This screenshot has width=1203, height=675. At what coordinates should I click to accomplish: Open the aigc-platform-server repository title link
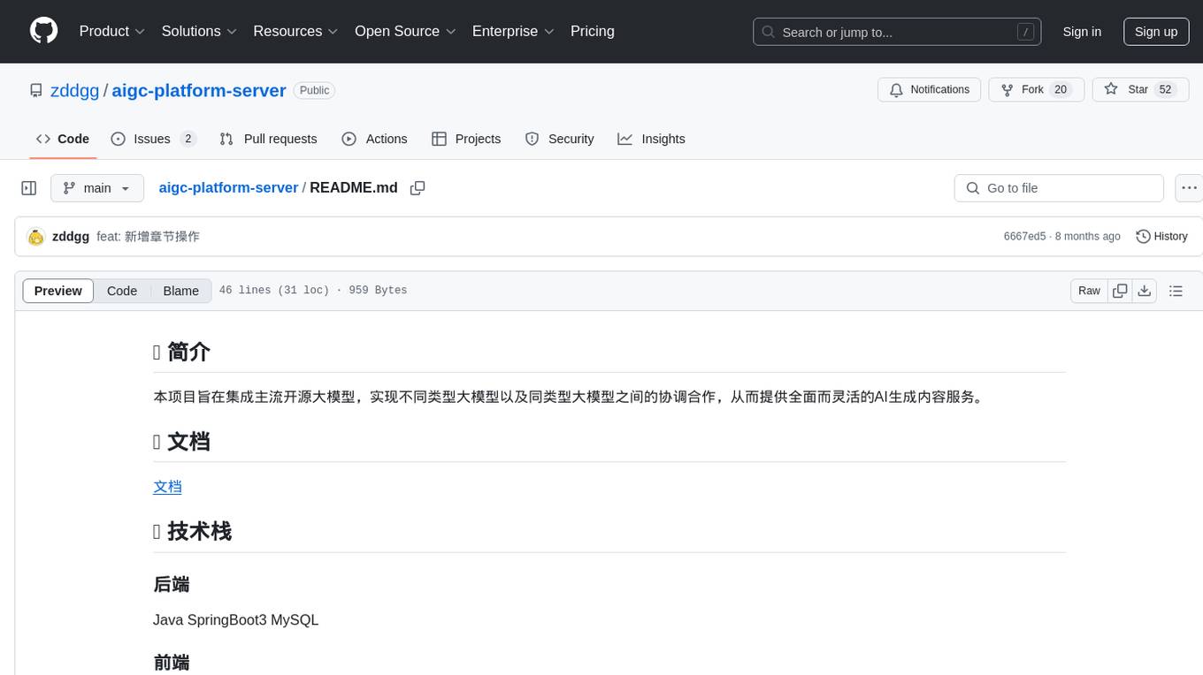pyautogui.click(x=199, y=90)
